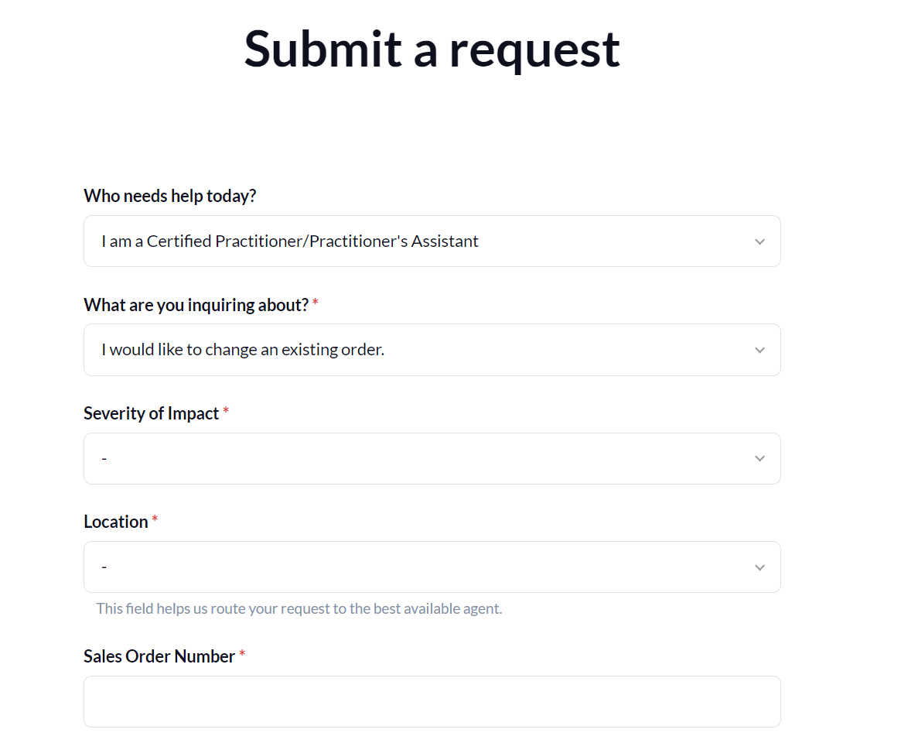Click the chevron on the inquiry type dropdown
Viewport: 901px width, 743px height.
tap(759, 350)
